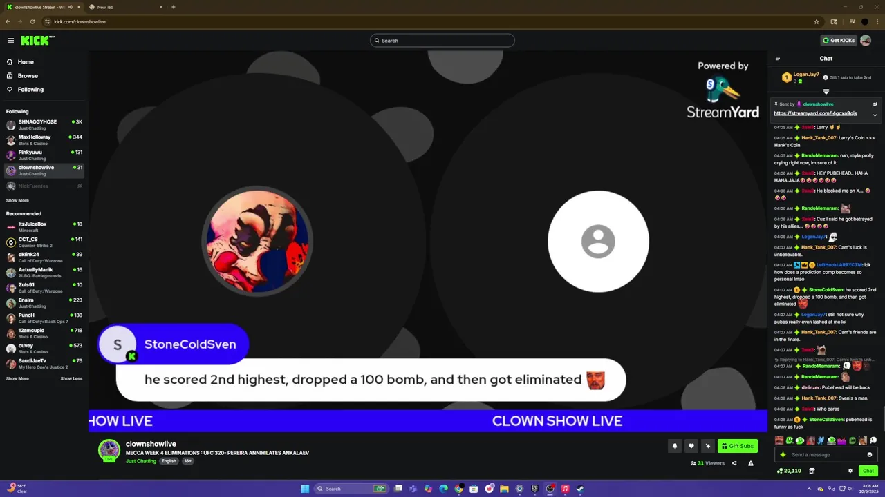Click the delinzer username in chat

point(810,387)
